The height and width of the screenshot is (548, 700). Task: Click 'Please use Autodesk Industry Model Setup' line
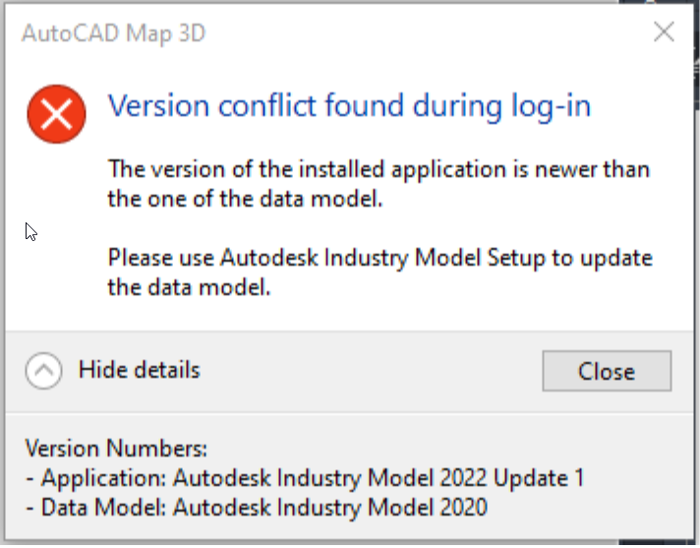[379, 258]
